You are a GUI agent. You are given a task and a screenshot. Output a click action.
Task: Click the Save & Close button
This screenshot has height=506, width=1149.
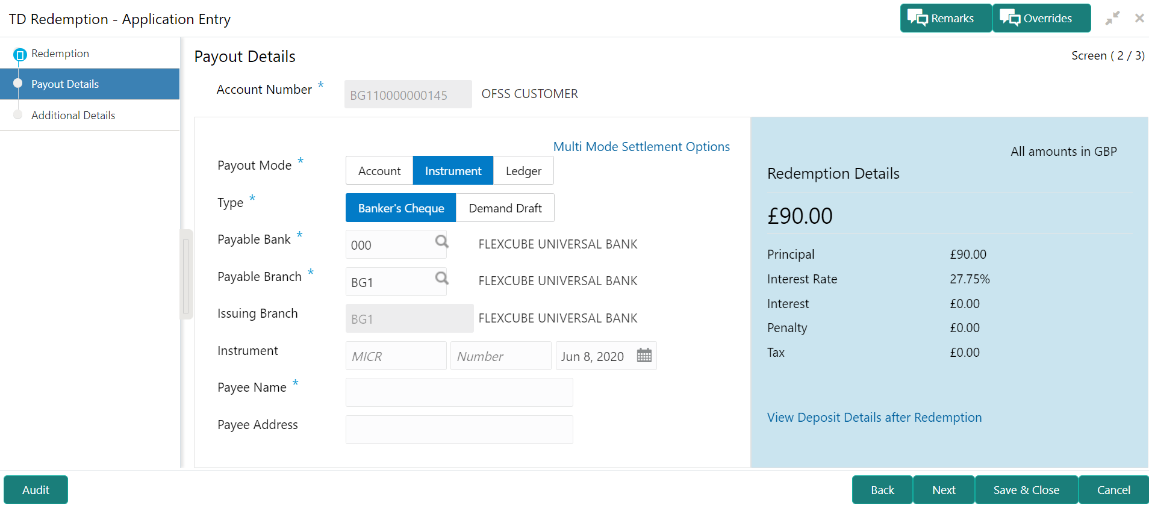click(1026, 490)
